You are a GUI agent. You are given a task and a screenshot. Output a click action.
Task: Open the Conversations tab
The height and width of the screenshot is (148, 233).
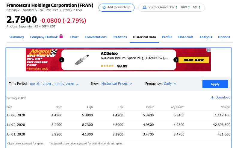[x=96, y=37]
